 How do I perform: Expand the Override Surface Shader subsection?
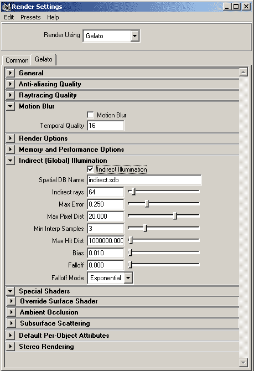pos(12,301)
